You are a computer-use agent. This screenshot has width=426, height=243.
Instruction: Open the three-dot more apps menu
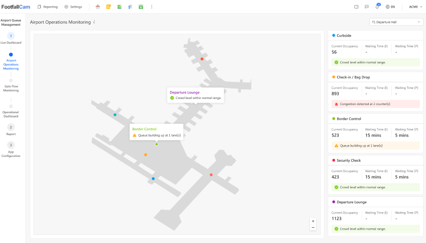152,7
